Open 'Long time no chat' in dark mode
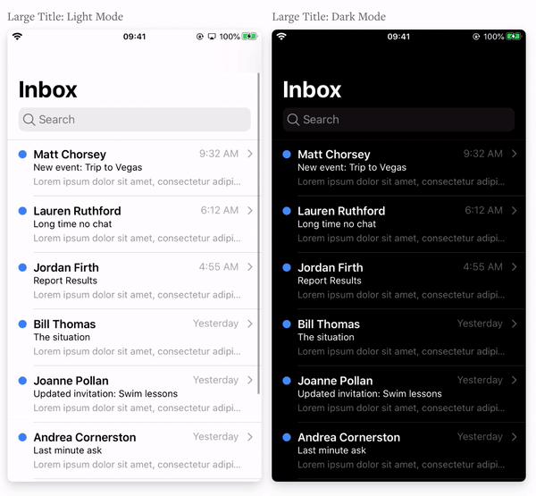 (337, 224)
